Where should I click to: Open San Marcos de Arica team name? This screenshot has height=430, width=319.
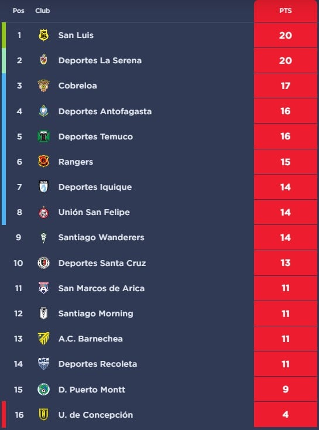101,288
